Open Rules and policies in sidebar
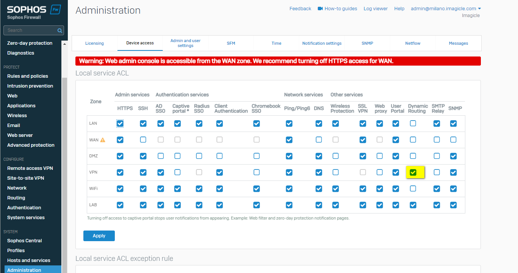This screenshot has height=273, width=518. click(x=28, y=76)
